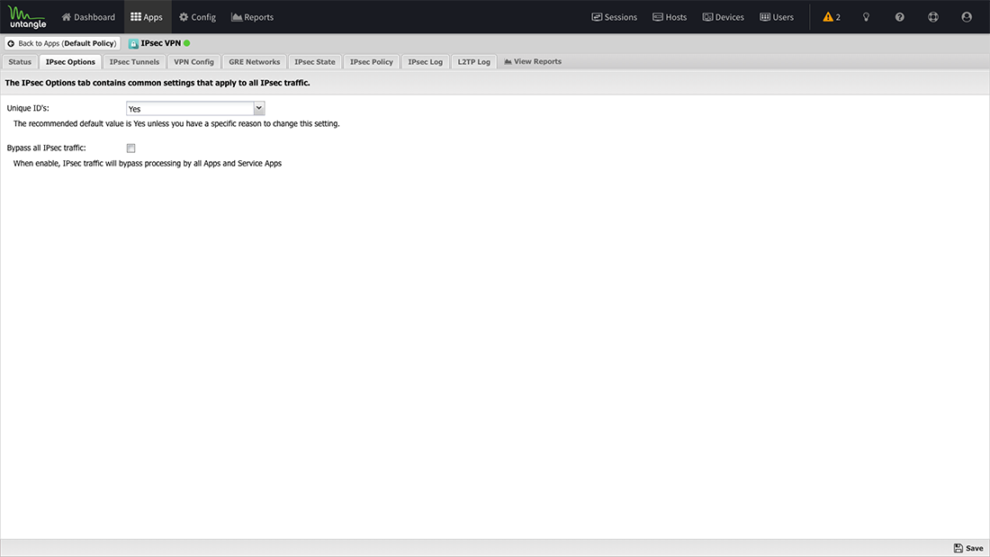This screenshot has width=990, height=557.
Task: Click 'Bypass all IPsec traffic:' label
Action: click(46, 148)
